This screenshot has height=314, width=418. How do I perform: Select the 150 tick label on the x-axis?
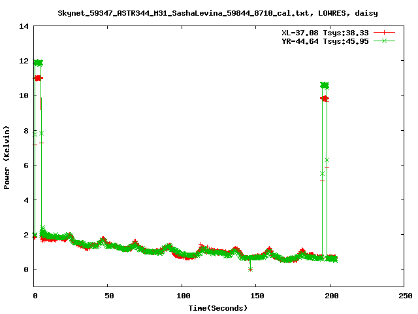coord(256,296)
